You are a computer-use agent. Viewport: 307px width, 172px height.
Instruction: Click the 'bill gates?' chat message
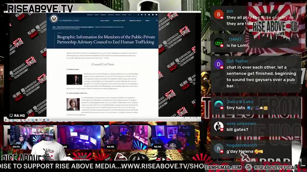(x=237, y=130)
